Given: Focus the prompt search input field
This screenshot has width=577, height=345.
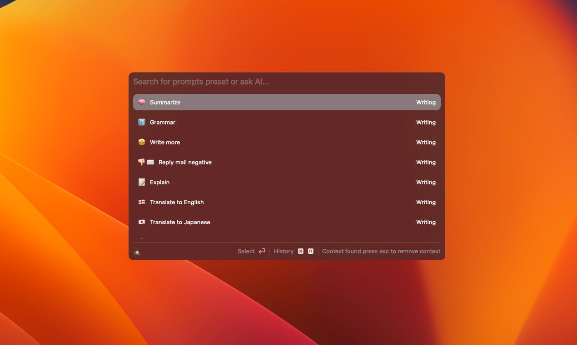Looking at the screenshot, I should pos(287,82).
